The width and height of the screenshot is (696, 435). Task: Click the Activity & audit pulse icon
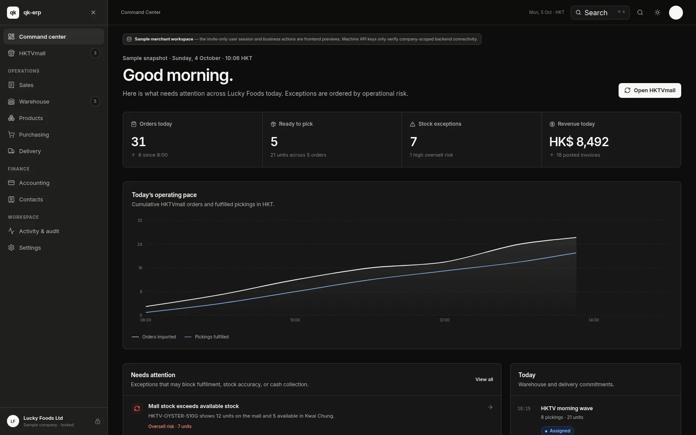11,231
